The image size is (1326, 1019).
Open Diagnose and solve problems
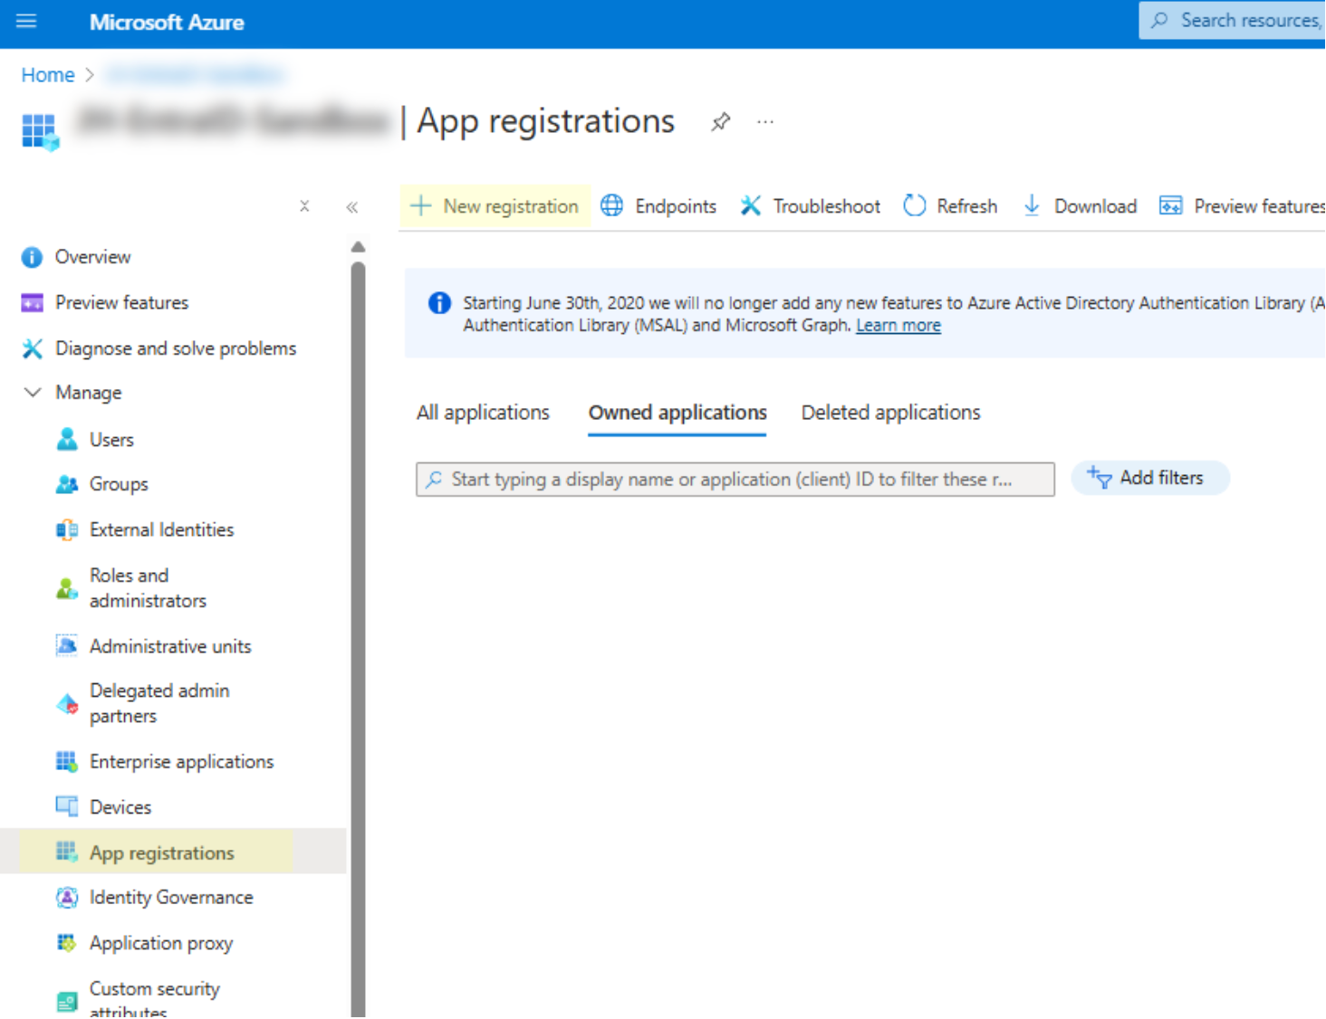coord(176,348)
